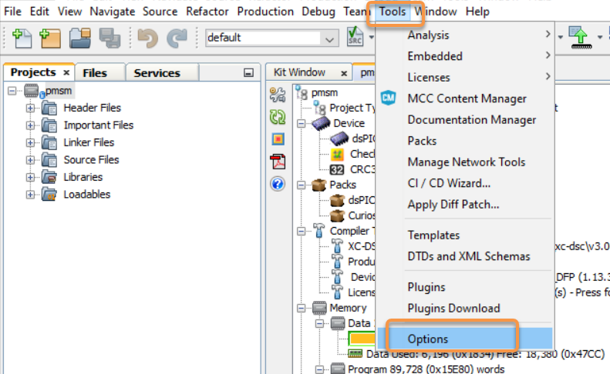The width and height of the screenshot is (610, 374).
Task: Select Options in the Tools menu
Action: tap(465, 339)
